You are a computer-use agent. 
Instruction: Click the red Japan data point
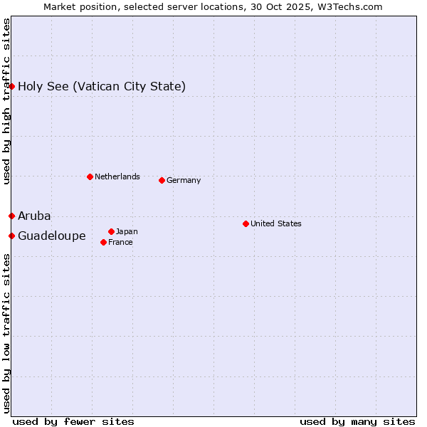[x=111, y=231]
